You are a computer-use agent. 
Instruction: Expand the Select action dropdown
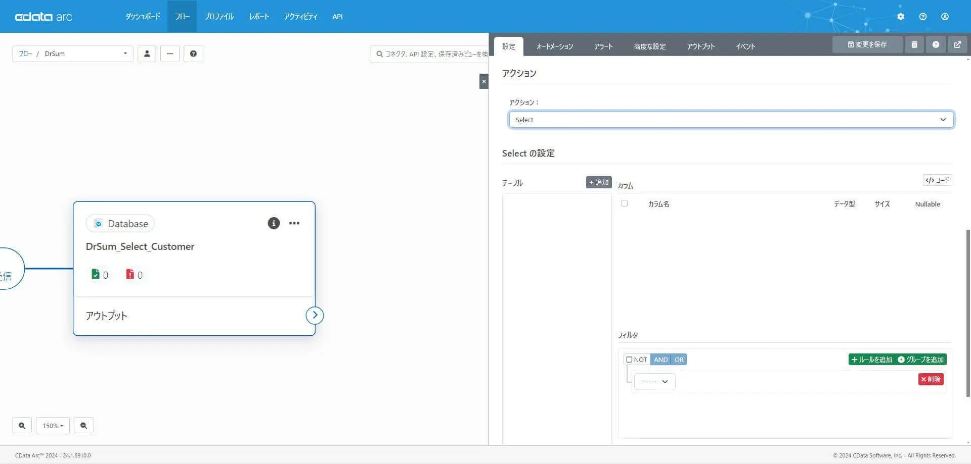click(x=731, y=120)
